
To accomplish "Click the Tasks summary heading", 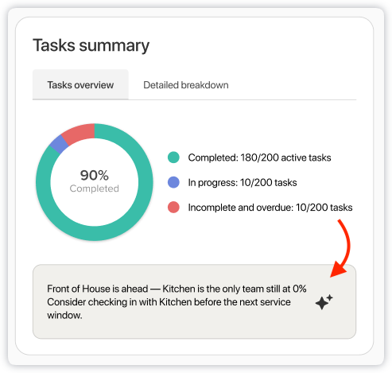I will point(91,45).
